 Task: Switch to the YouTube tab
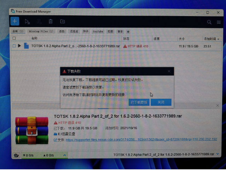(98, 31)
